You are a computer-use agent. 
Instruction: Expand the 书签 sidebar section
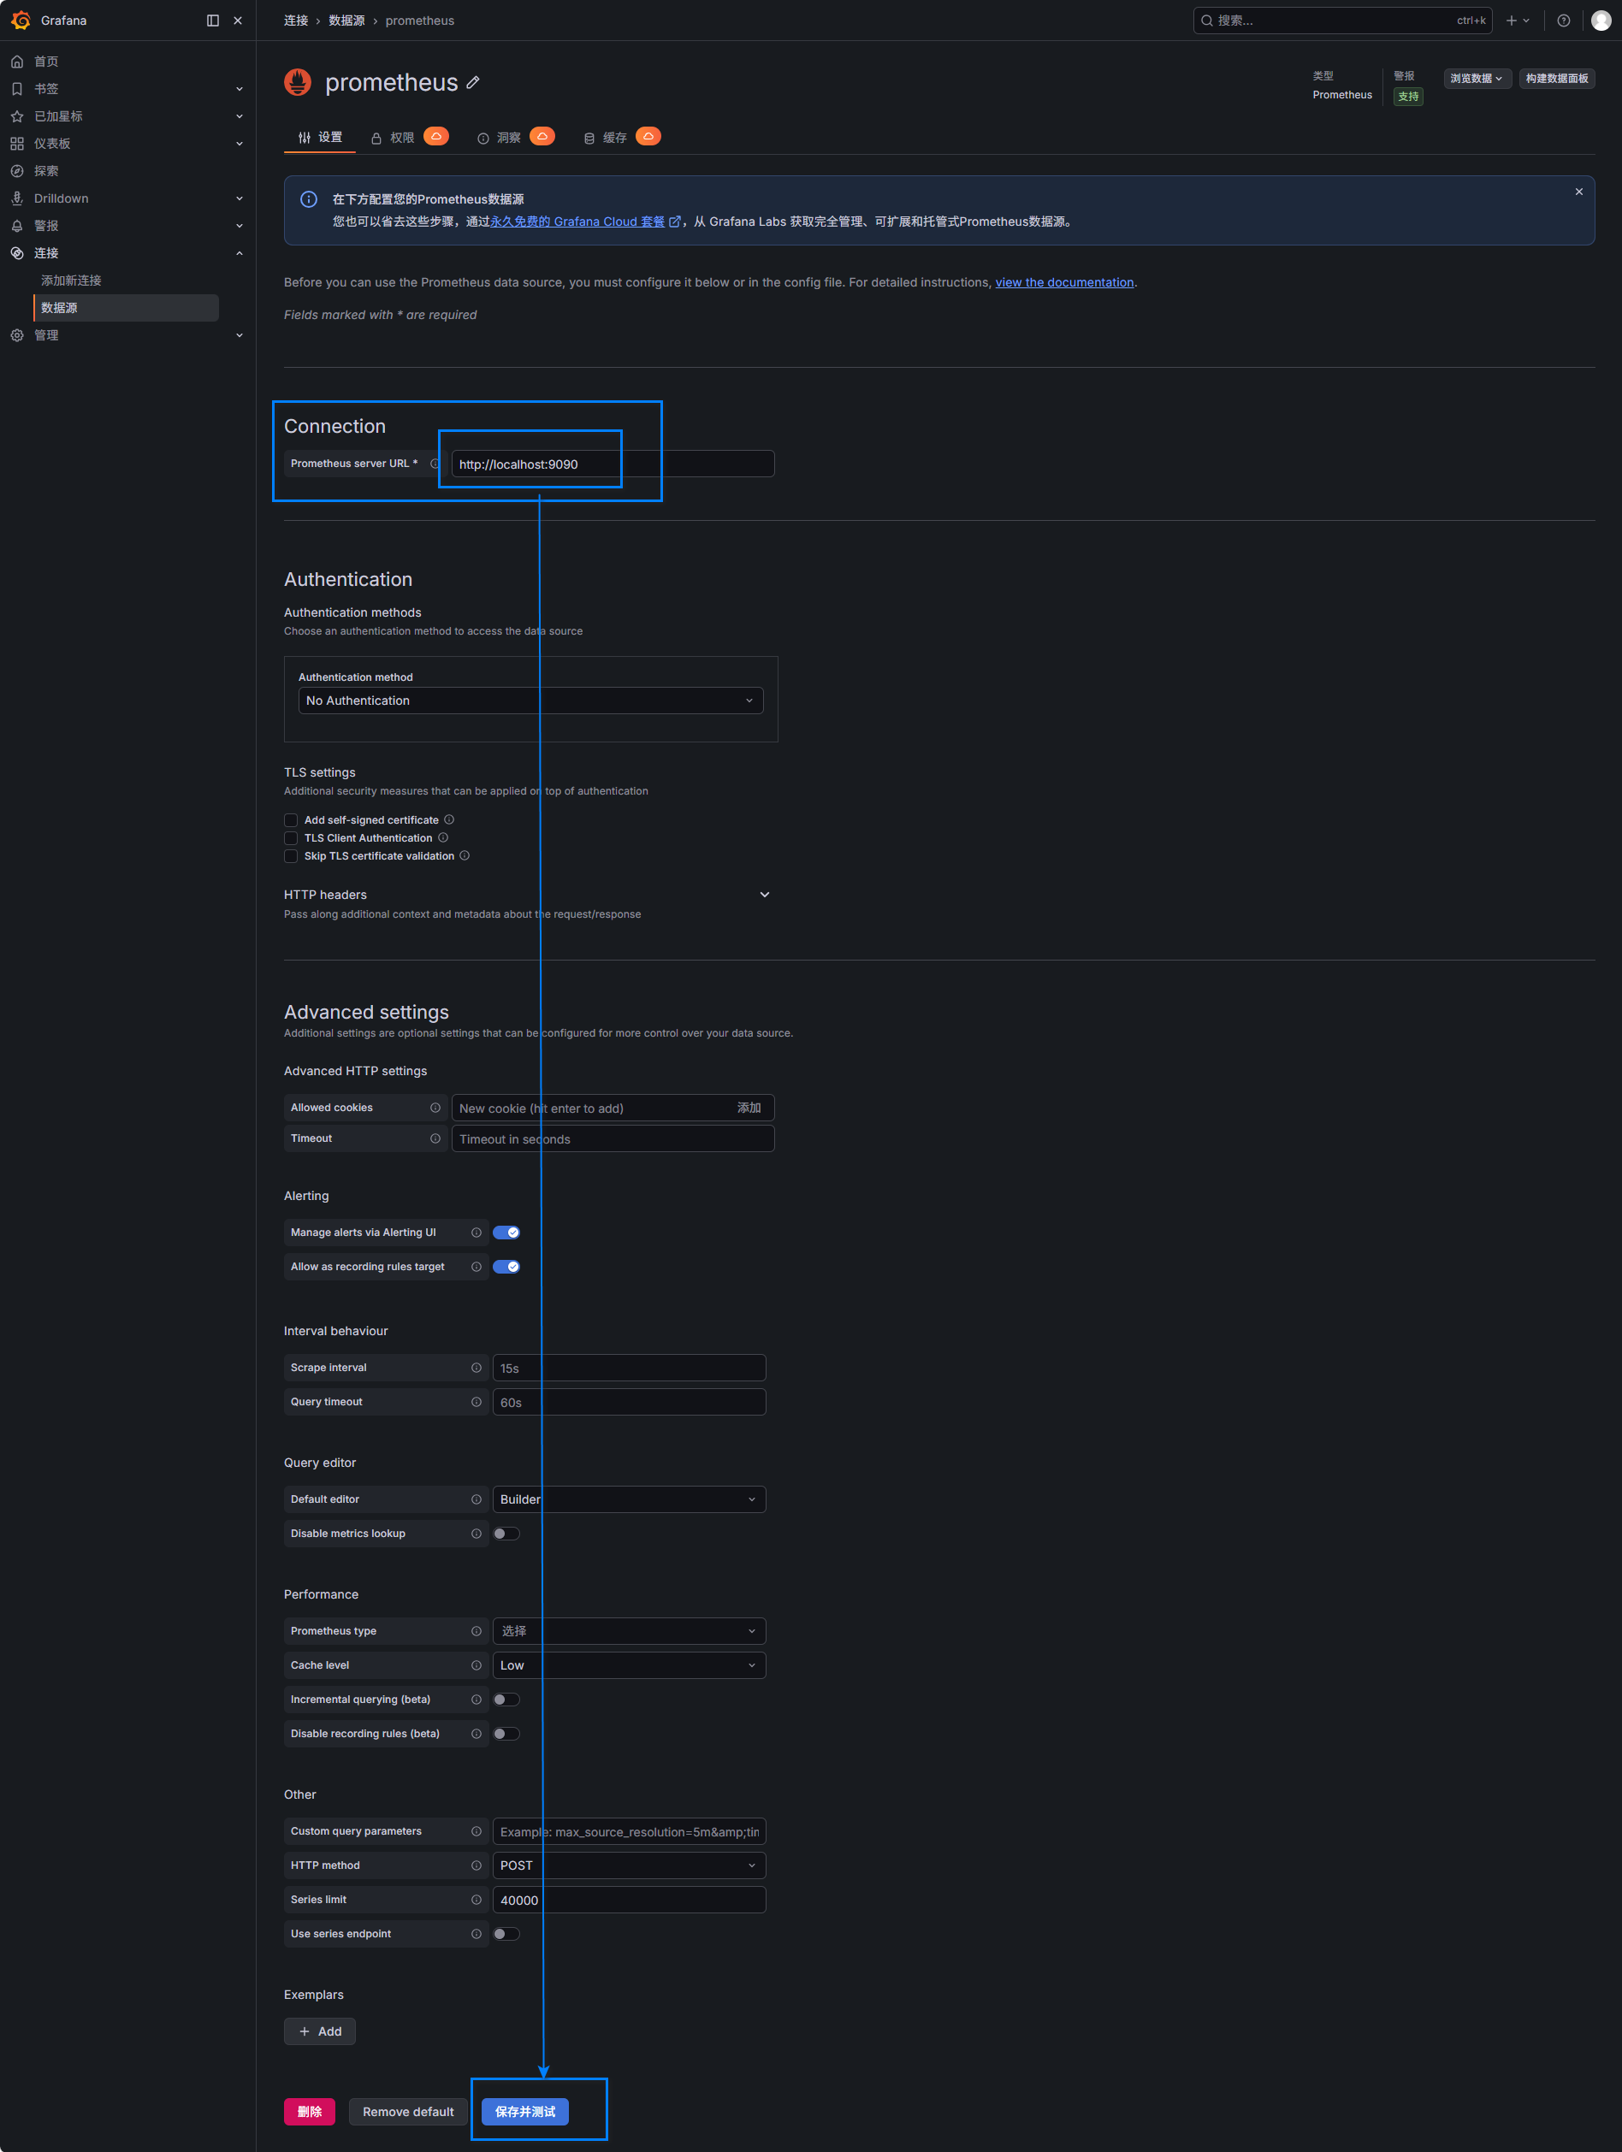[x=240, y=89]
